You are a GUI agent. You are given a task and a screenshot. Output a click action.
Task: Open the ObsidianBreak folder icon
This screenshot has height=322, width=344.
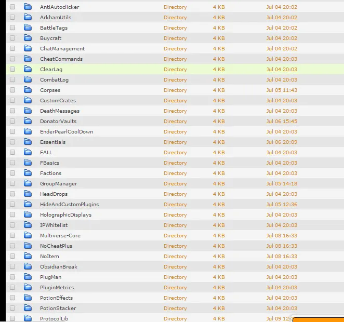coord(28,266)
